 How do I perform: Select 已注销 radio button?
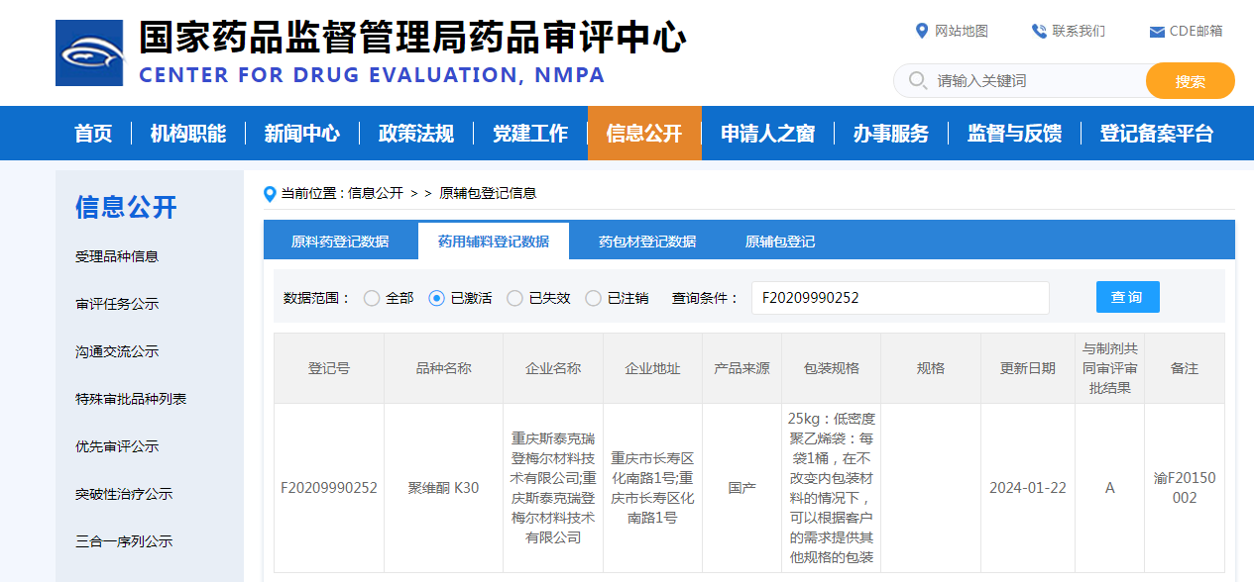point(593,298)
